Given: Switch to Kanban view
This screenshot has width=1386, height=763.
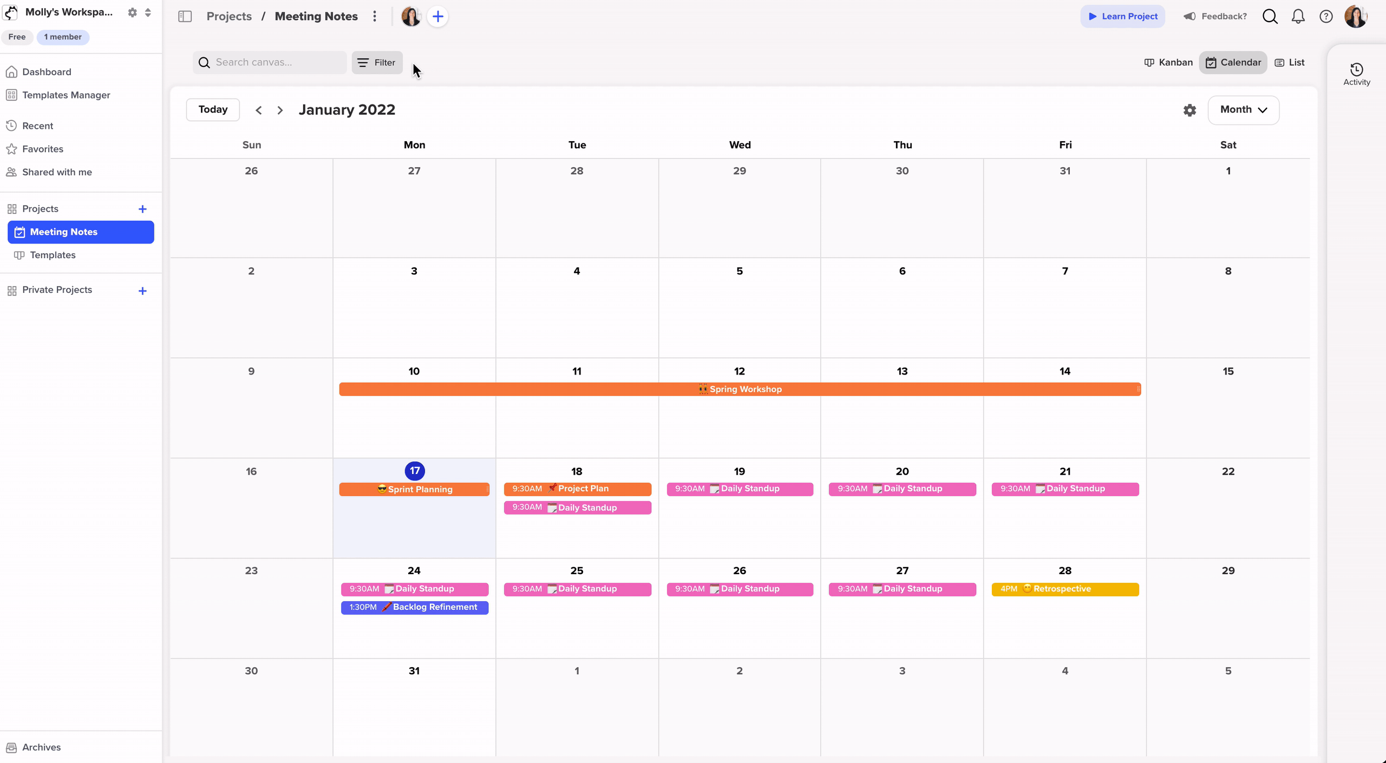Looking at the screenshot, I should tap(1168, 62).
